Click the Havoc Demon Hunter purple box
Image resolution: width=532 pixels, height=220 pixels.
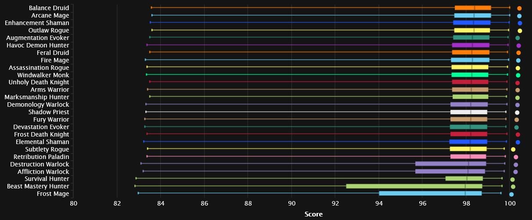471,45
